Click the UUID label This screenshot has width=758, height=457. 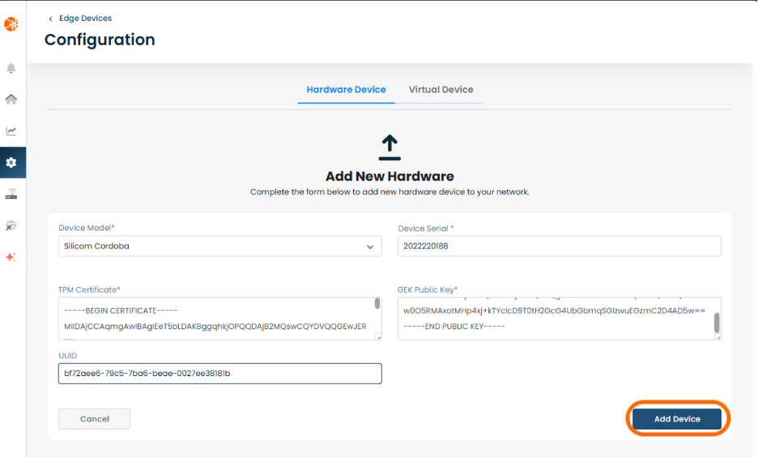pyautogui.click(x=68, y=356)
